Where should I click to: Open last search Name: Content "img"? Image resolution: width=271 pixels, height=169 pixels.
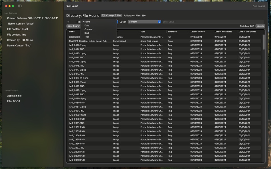point(19,46)
